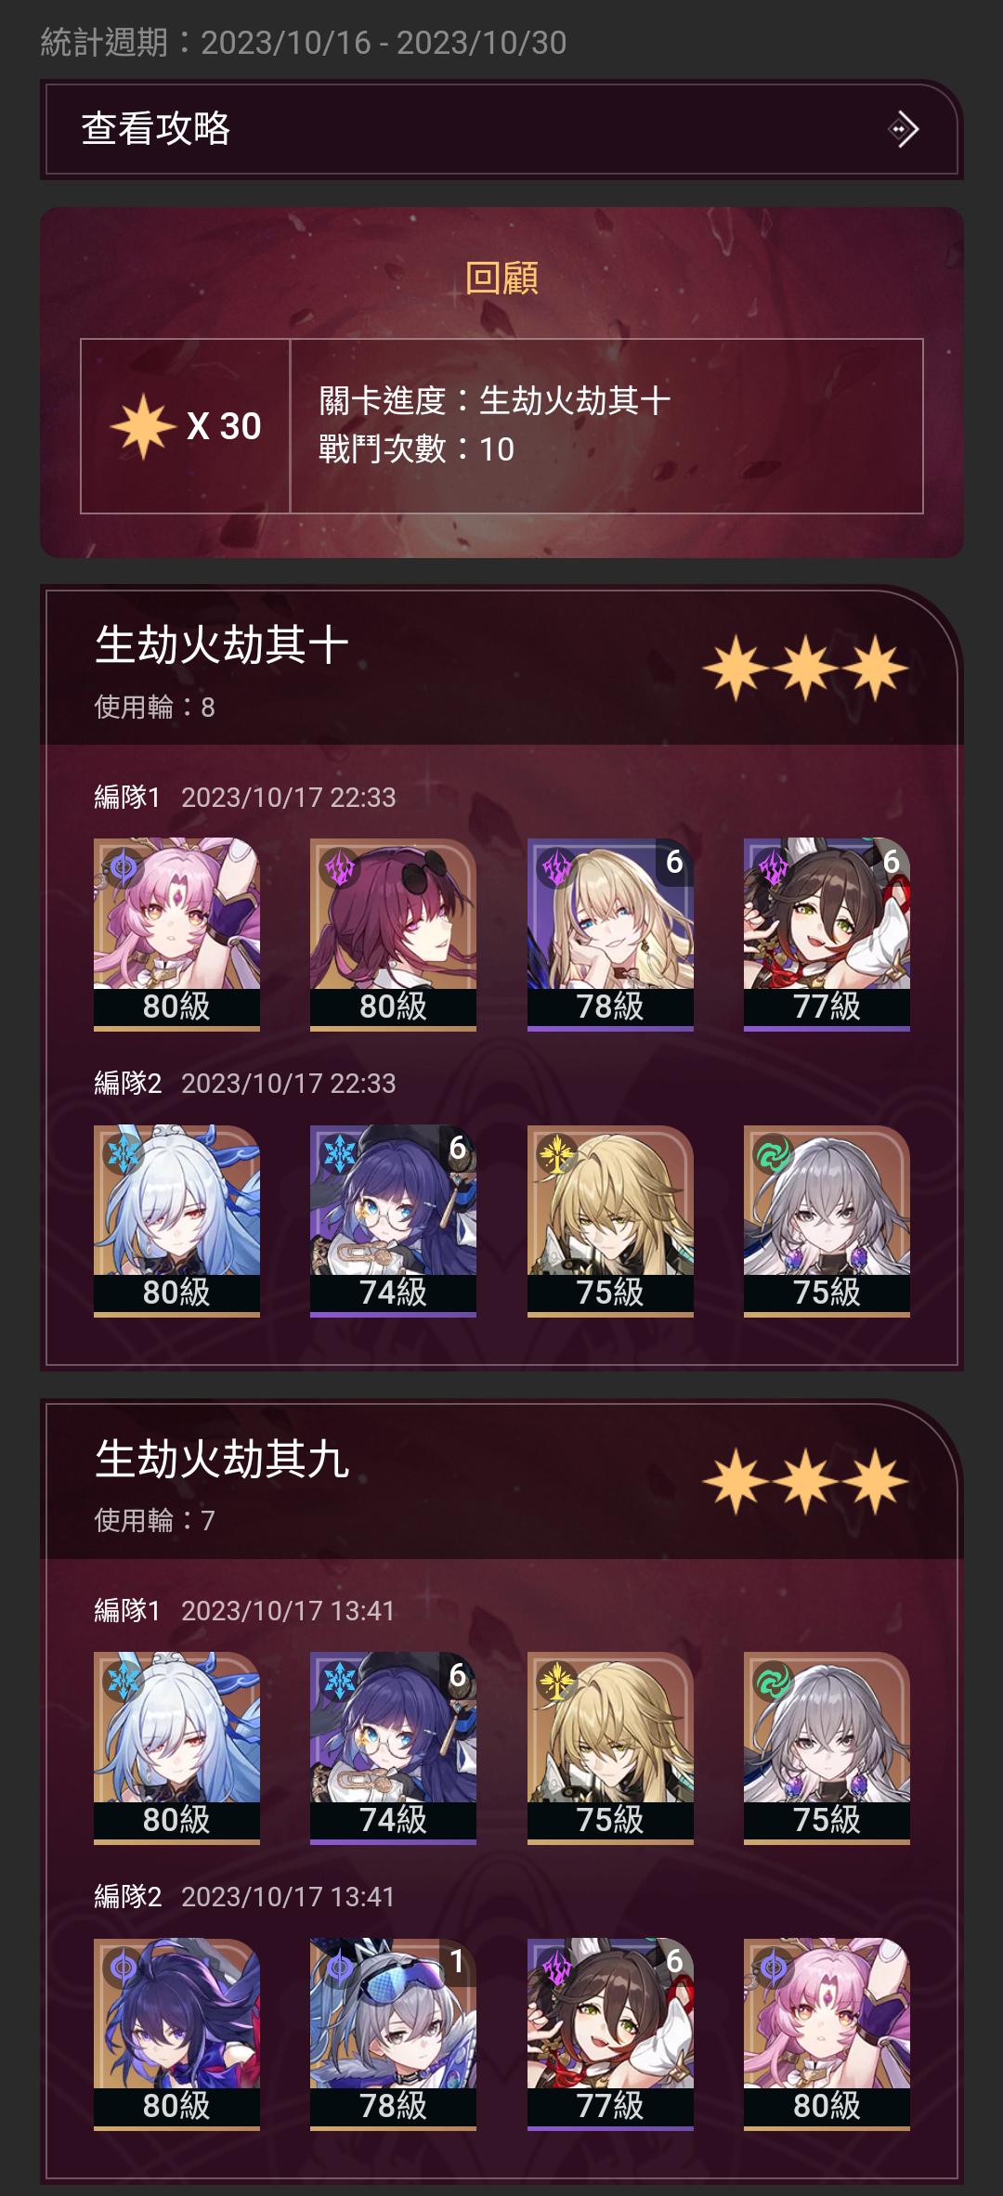This screenshot has width=1003, height=2196.
Task: Select the pink-haired level 80 character in 生劫火劫其十 編隊1
Action: coord(176,934)
